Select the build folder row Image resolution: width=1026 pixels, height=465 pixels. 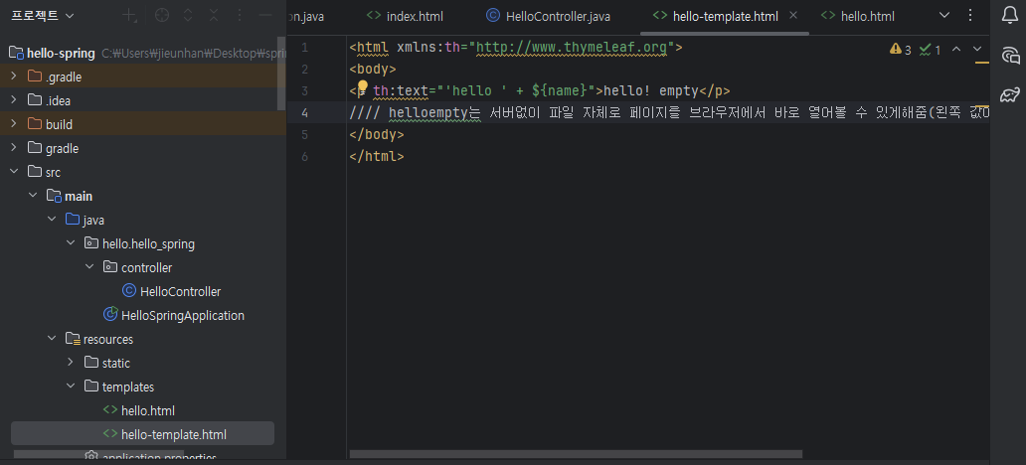pos(142,124)
